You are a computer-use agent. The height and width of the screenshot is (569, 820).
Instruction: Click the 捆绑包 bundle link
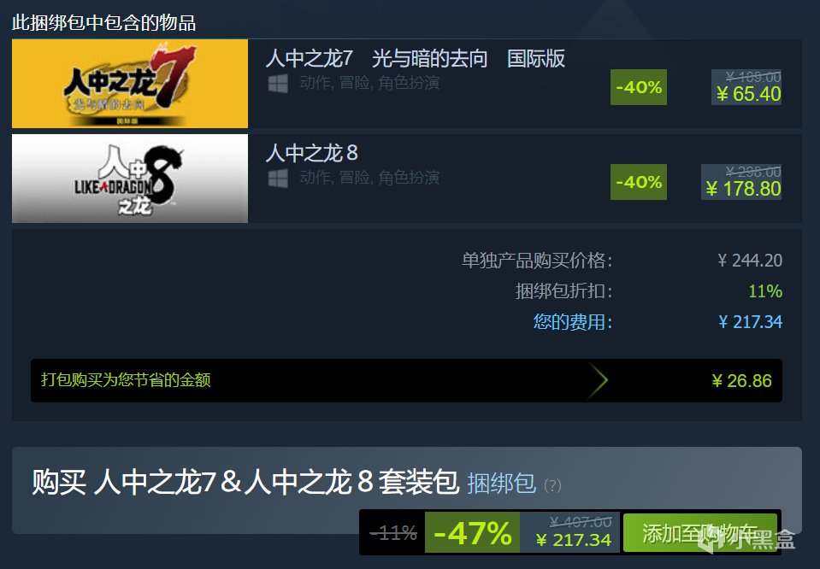tap(501, 484)
